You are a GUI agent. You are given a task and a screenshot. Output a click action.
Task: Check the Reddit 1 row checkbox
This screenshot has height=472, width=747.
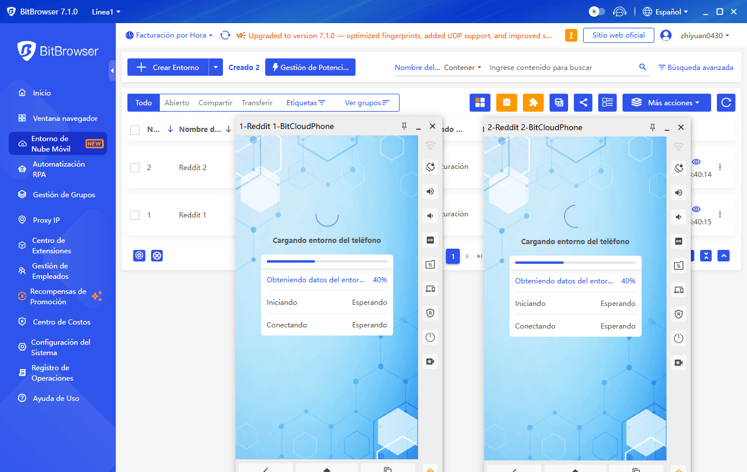[135, 215]
